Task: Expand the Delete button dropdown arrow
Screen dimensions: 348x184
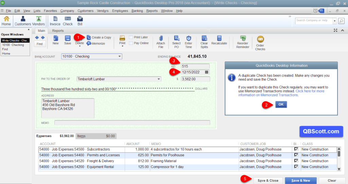Action: pyautogui.click(x=80, y=46)
